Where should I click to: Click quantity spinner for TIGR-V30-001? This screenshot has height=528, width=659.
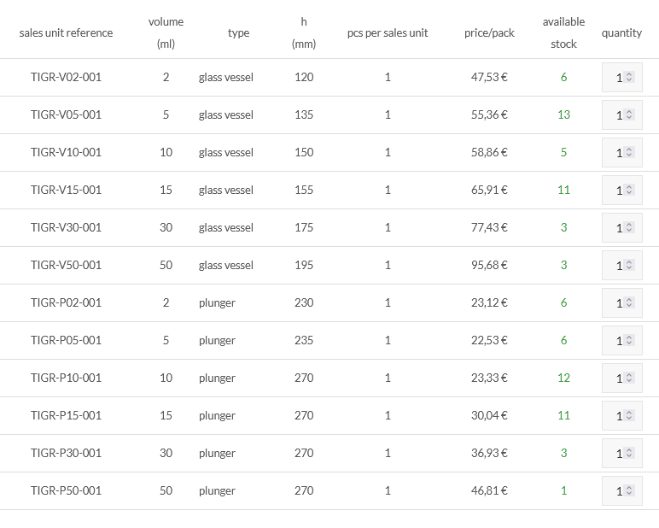(629, 228)
